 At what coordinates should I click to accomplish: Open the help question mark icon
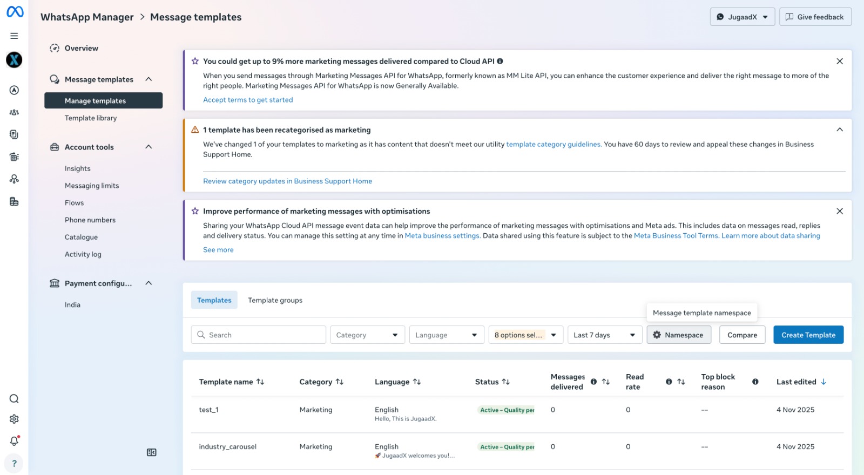click(x=14, y=463)
